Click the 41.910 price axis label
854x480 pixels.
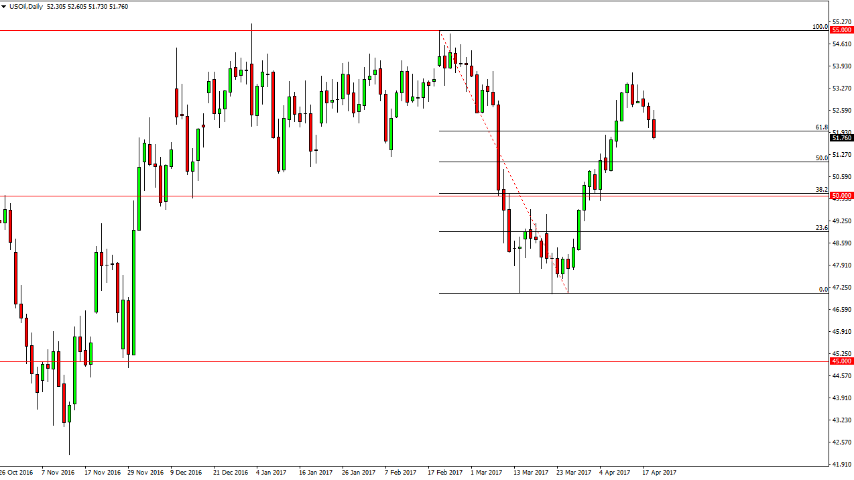click(842, 465)
